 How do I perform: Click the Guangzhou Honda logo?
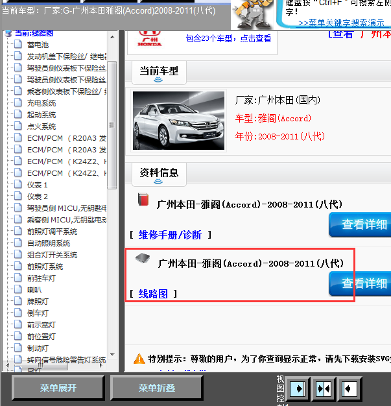coord(150,39)
